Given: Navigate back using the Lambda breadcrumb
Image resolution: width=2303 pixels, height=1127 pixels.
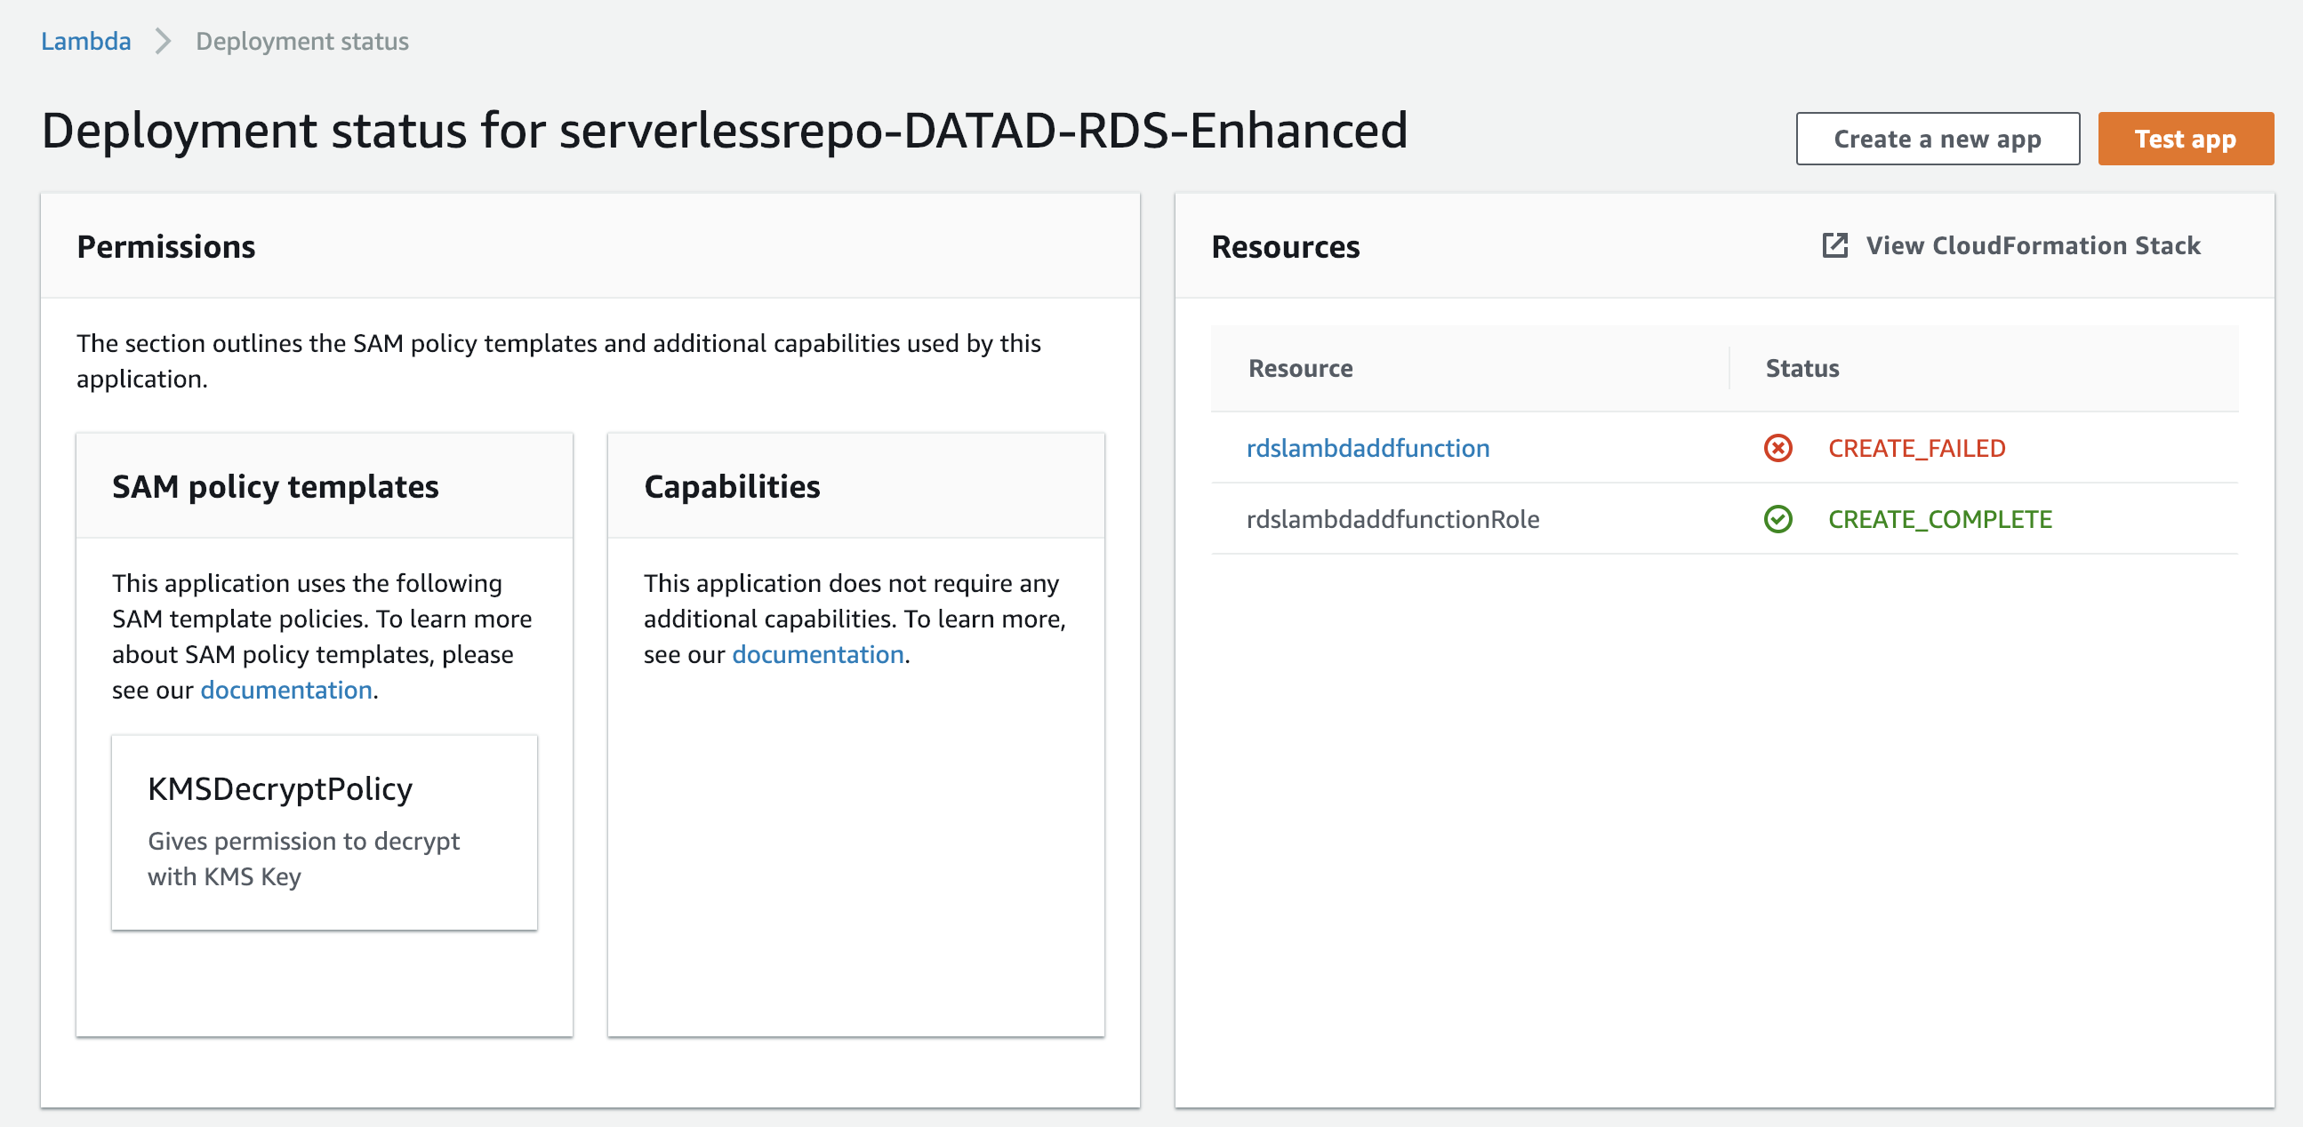Looking at the screenshot, I should point(86,40).
